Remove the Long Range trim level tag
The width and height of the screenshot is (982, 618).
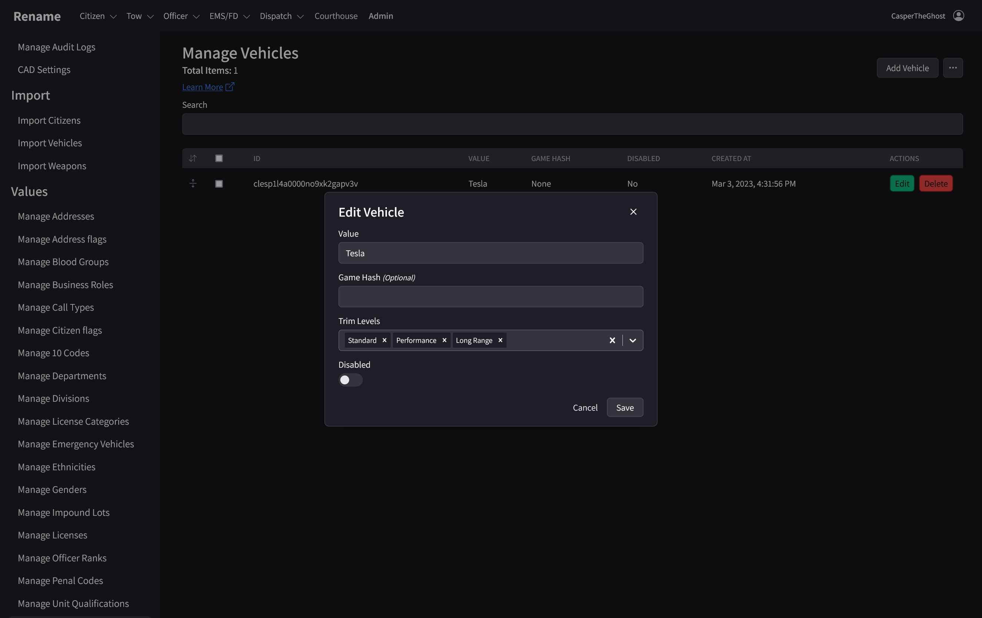[x=500, y=340]
